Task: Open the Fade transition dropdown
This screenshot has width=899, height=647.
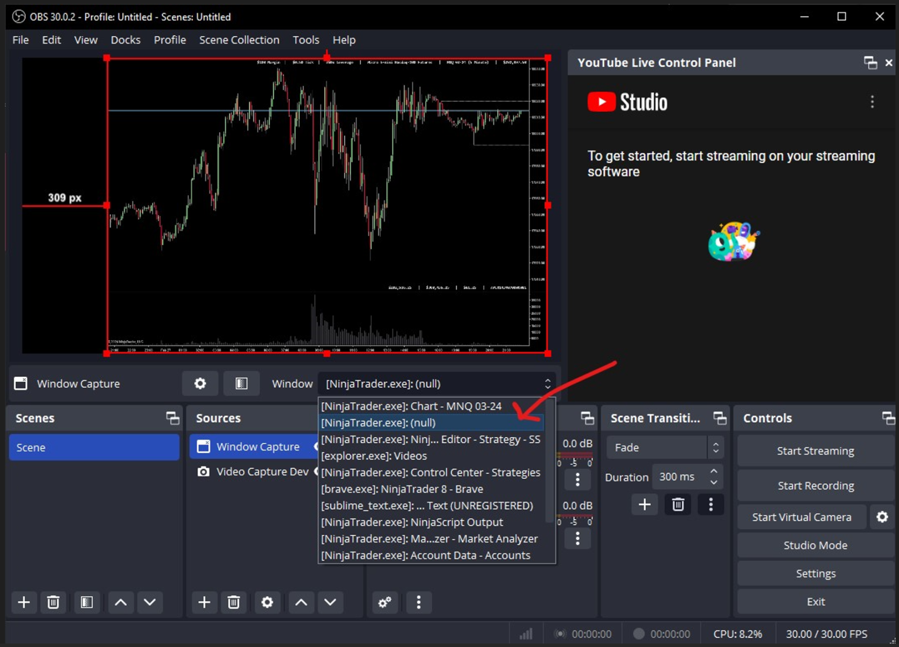Action: [665, 448]
